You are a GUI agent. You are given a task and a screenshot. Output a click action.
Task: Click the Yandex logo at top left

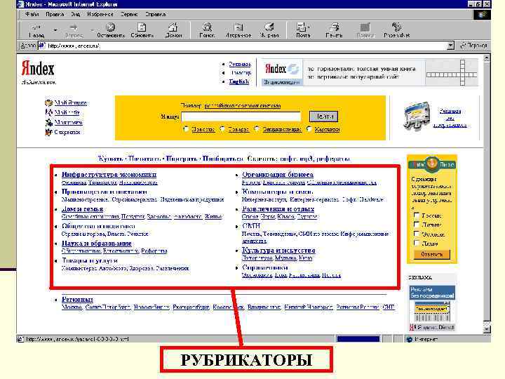point(38,68)
